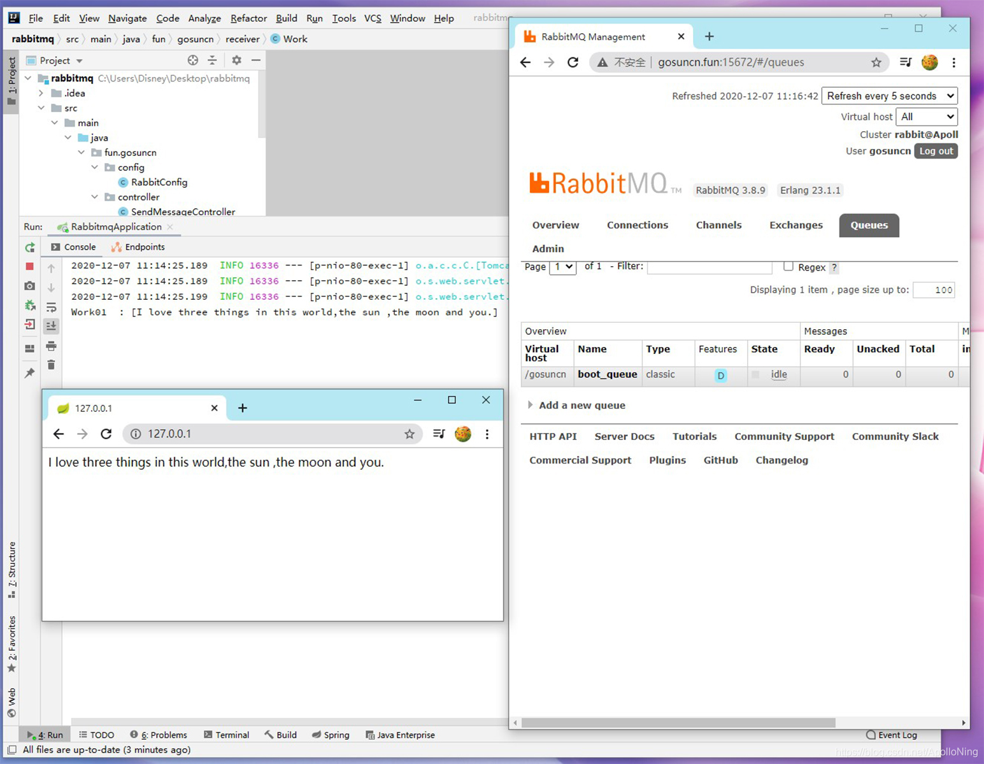Click the D durable feature badge
Image resolution: width=984 pixels, height=764 pixels.
pos(720,375)
